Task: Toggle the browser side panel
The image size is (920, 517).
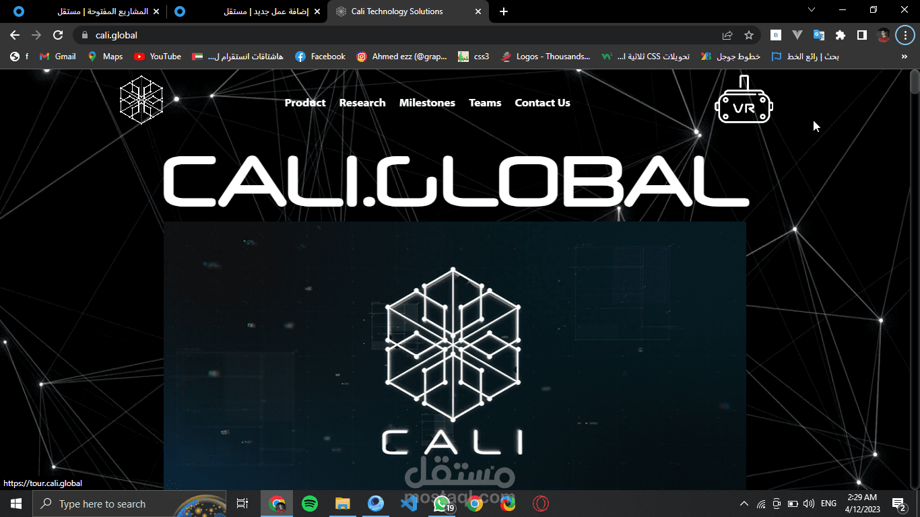Action: (x=861, y=35)
